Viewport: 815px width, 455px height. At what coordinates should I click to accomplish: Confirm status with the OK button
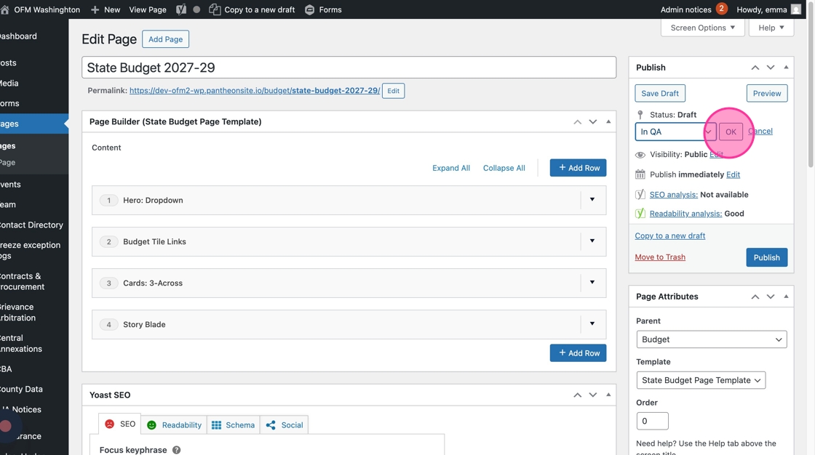731,132
